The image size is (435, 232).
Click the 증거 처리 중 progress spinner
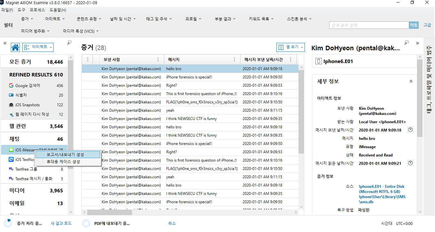[8, 223]
